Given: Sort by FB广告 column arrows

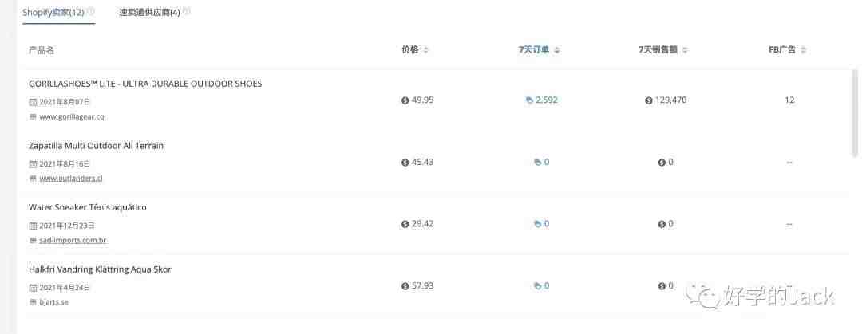Looking at the screenshot, I should coord(803,50).
